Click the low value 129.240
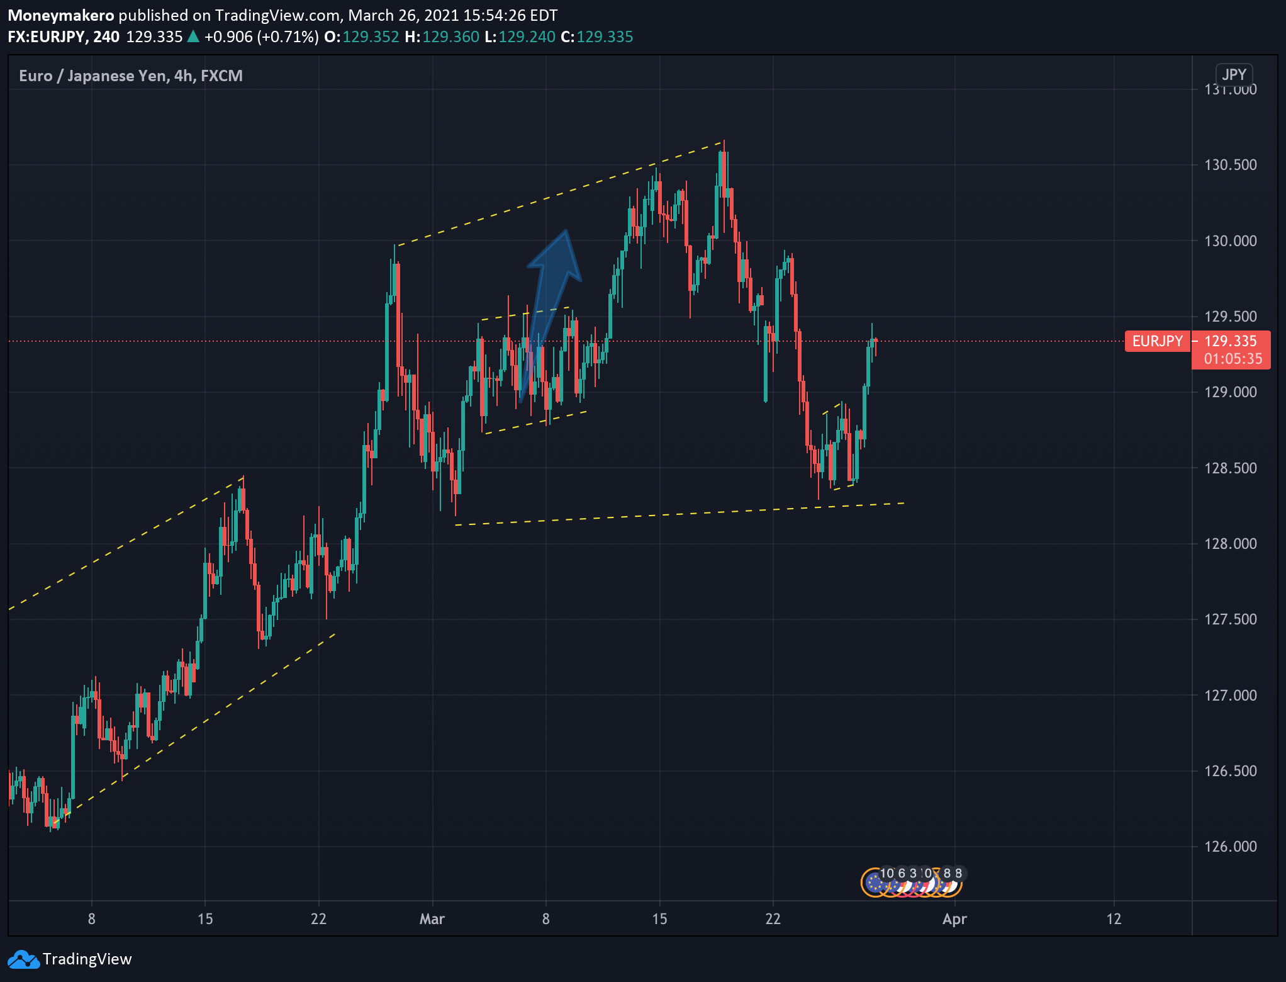This screenshot has width=1286, height=982. pyautogui.click(x=527, y=37)
